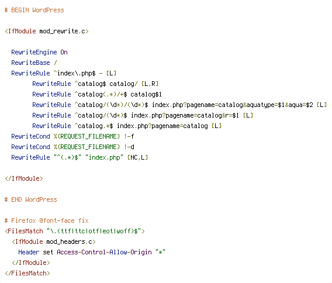Click the END WordPress comment
The width and height of the screenshot is (332, 283).
pos(31,199)
